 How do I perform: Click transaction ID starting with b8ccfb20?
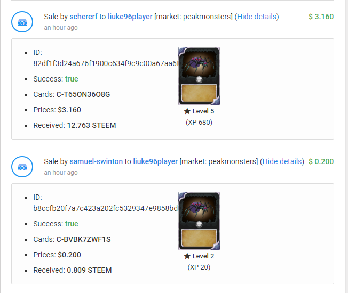(x=106, y=208)
